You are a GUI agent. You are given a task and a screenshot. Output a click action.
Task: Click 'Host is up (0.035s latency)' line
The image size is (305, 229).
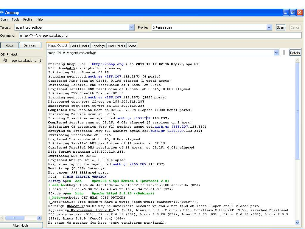77,168
